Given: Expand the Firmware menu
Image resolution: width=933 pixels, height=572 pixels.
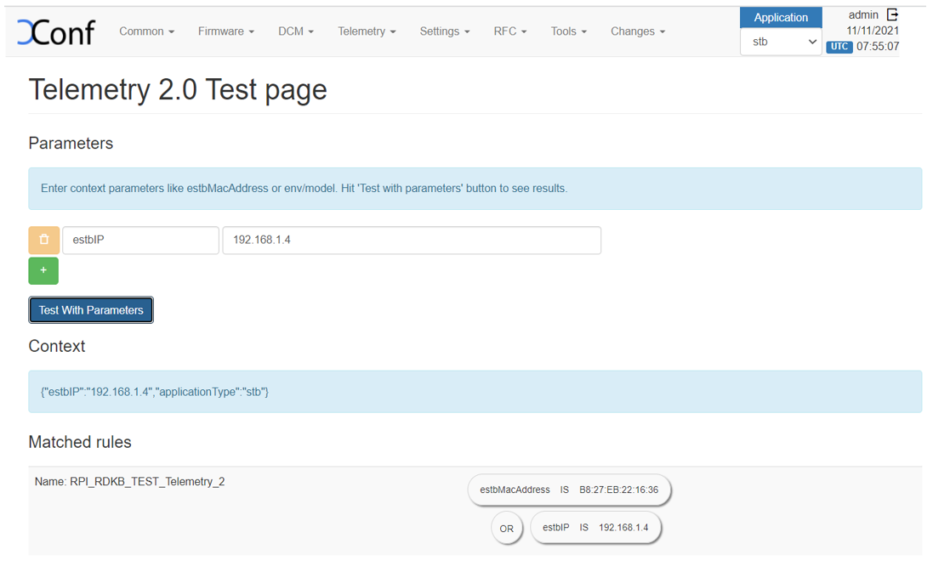Looking at the screenshot, I should click(225, 31).
